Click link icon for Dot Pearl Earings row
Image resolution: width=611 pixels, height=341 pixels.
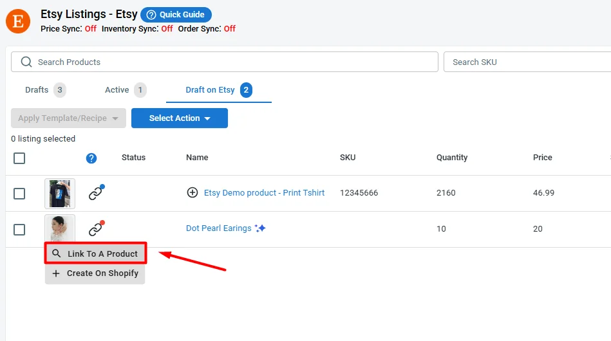[x=96, y=229]
